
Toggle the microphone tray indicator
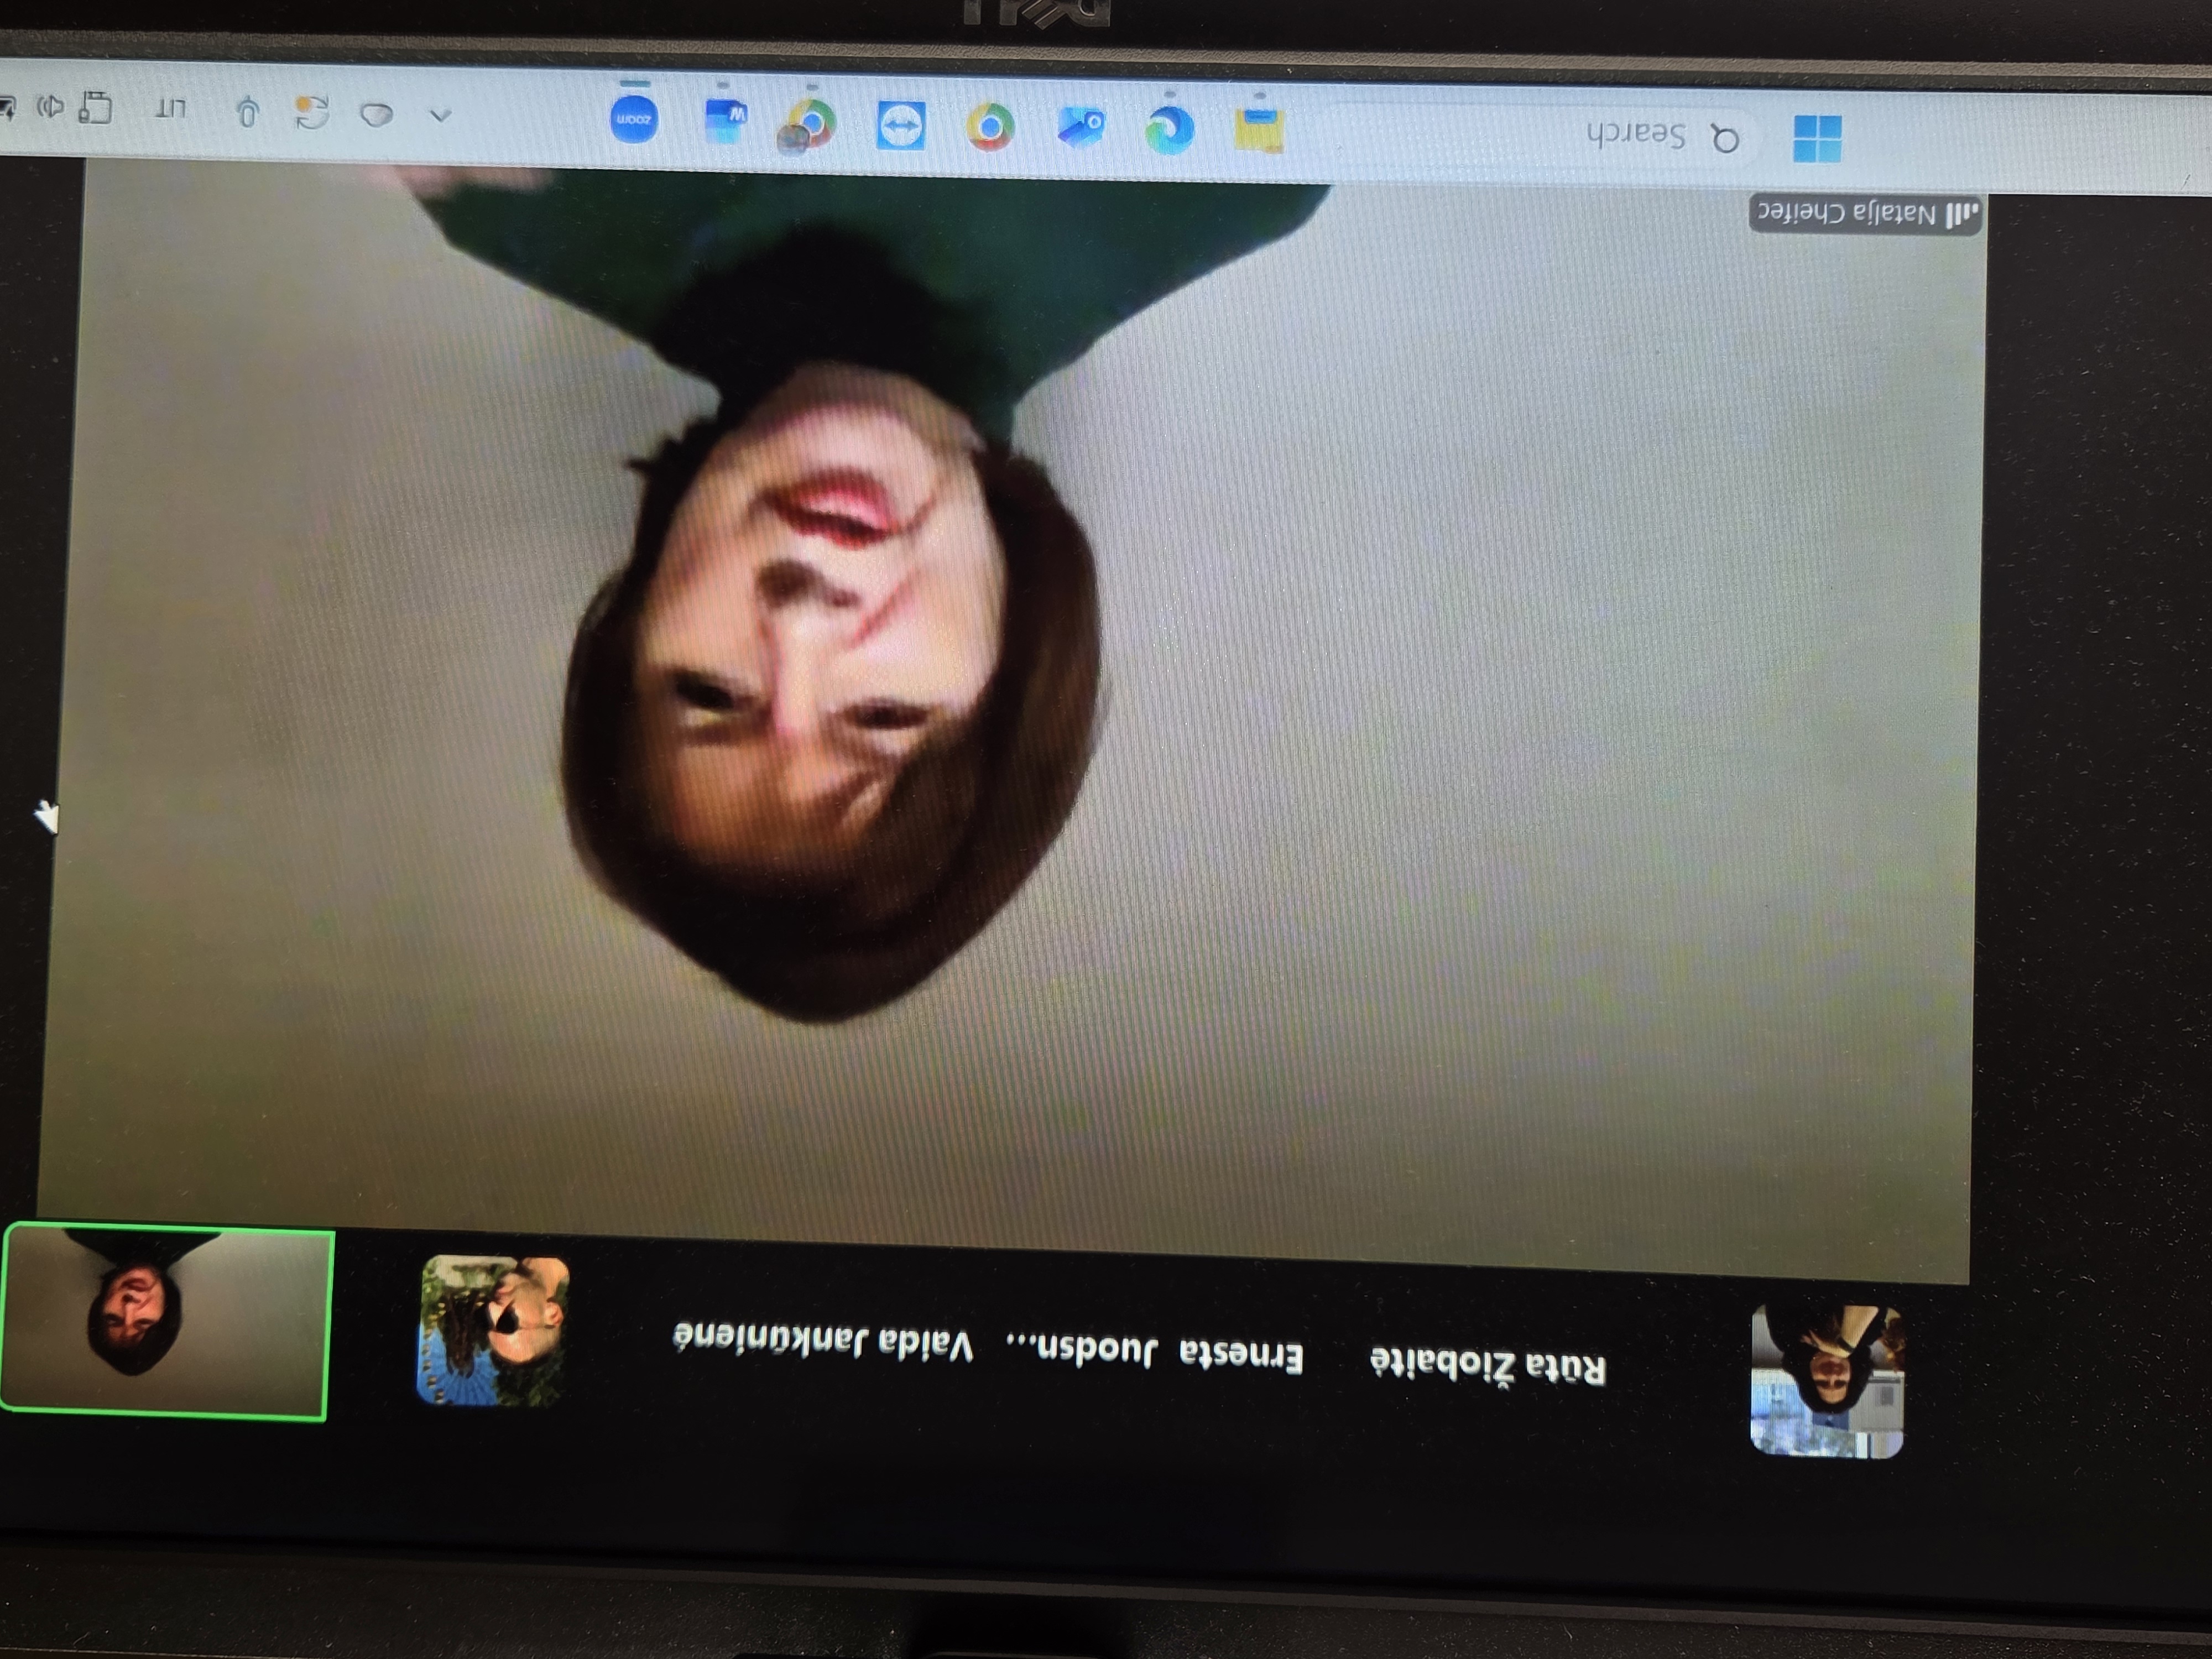click(247, 111)
